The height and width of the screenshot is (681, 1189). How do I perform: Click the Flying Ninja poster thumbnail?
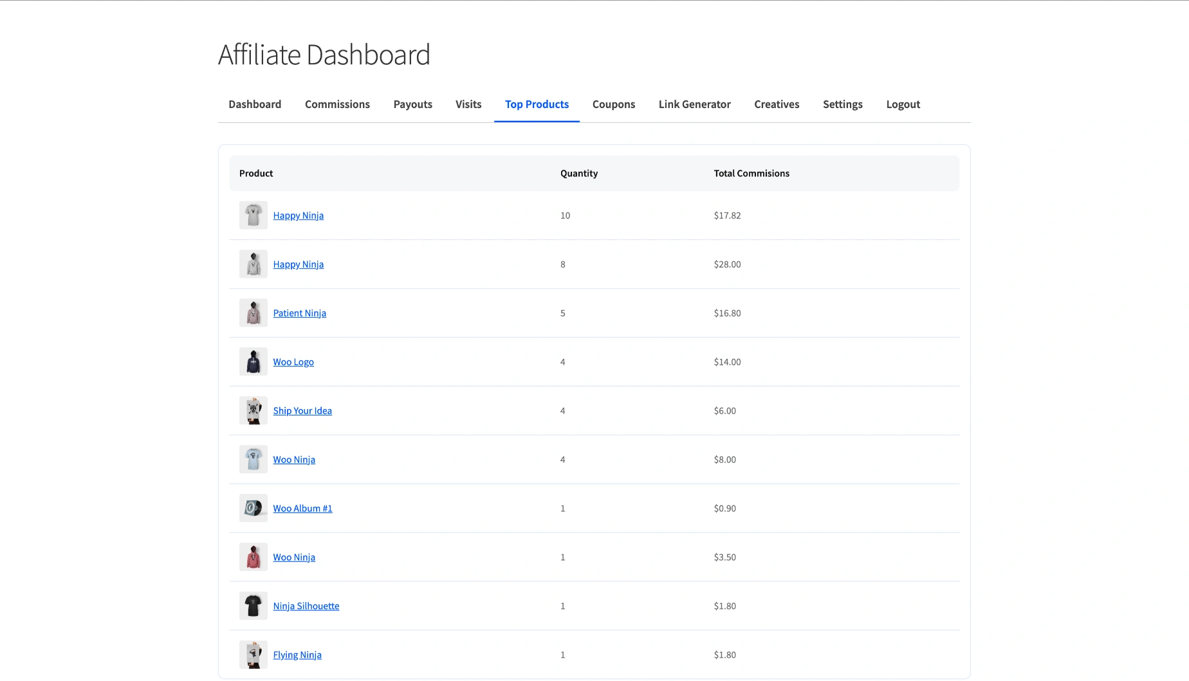(253, 655)
